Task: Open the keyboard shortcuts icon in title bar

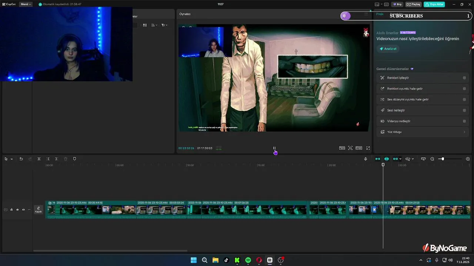Action: pyautogui.click(x=386, y=4)
